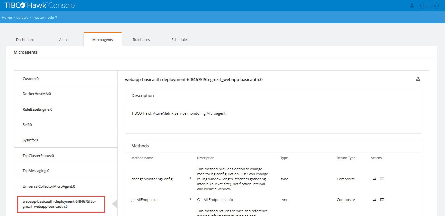Select SysInfo:0 microagent
Screen dimensions: 445x216
coord(66,140)
